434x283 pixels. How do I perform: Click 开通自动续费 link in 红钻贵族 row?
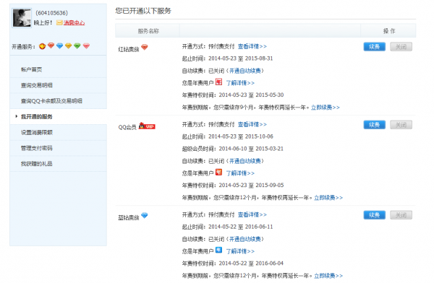pos(245,71)
